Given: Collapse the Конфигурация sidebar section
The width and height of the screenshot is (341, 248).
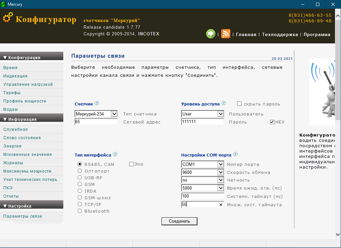Looking at the screenshot, I should pos(32,56).
